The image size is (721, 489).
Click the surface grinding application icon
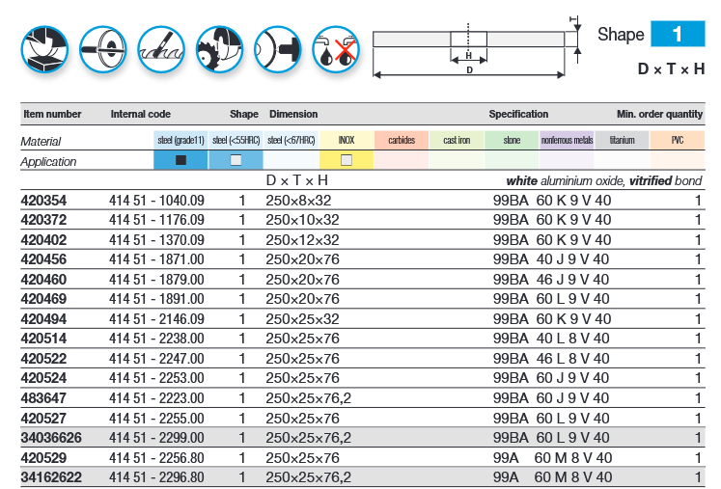click(44, 44)
